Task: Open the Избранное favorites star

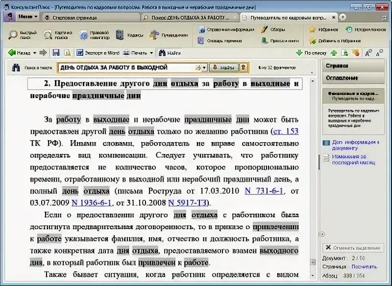Action: click(323, 29)
